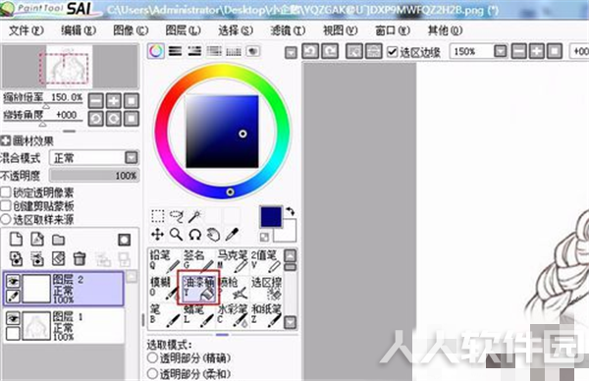589x381 pixels.
Task: Enable 锁定透明像素 lock transparency checkbox
Action: 6,192
